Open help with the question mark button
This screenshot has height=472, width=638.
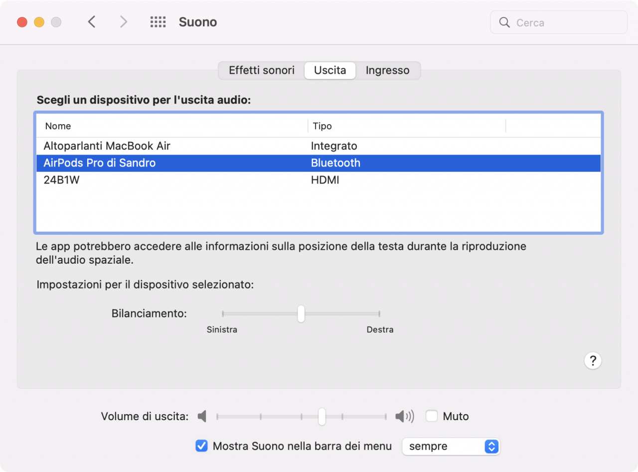[x=593, y=361]
